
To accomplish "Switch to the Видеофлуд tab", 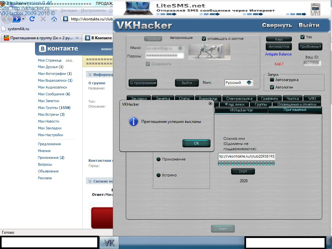I will click(208, 98).
